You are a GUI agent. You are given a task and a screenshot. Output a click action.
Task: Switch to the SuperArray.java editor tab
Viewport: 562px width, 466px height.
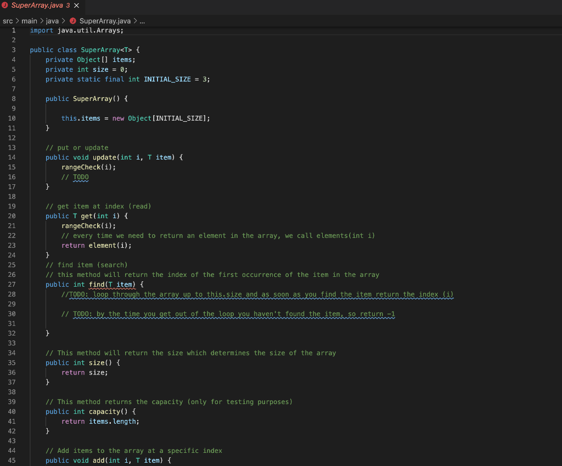click(x=38, y=6)
